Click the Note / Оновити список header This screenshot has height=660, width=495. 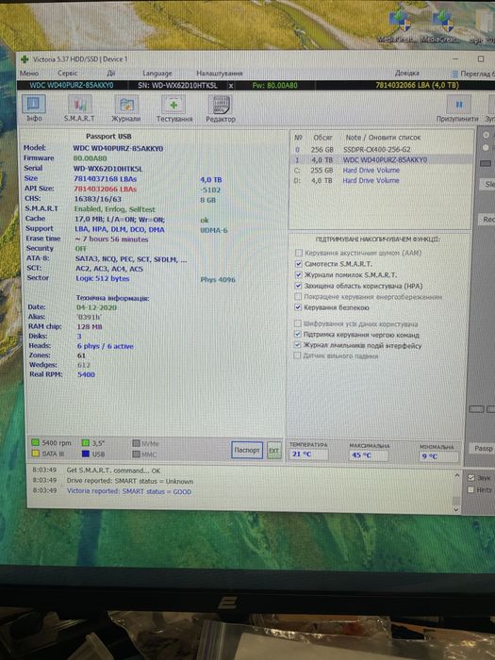point(383,138)
